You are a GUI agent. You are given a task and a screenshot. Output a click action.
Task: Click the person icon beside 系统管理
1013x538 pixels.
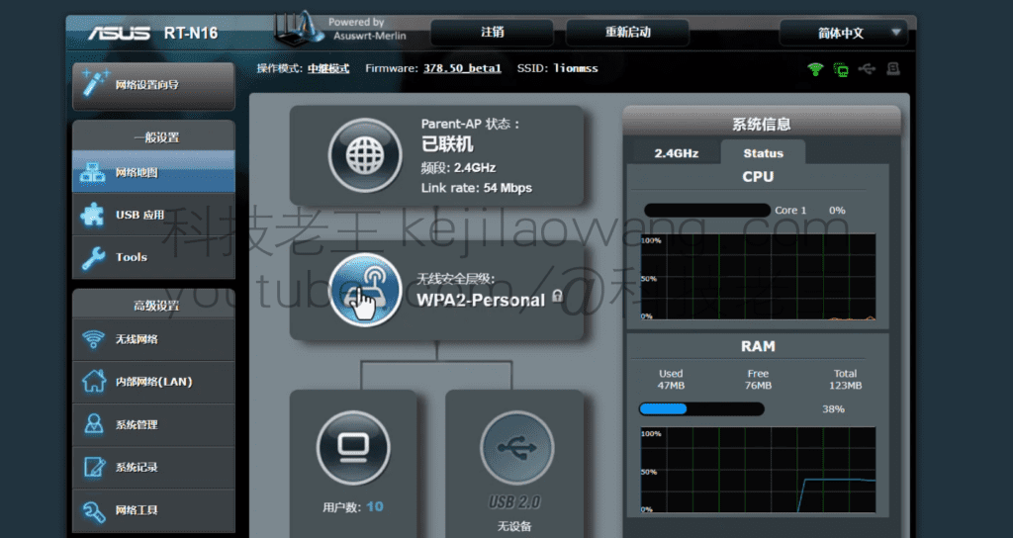[94, 424]
